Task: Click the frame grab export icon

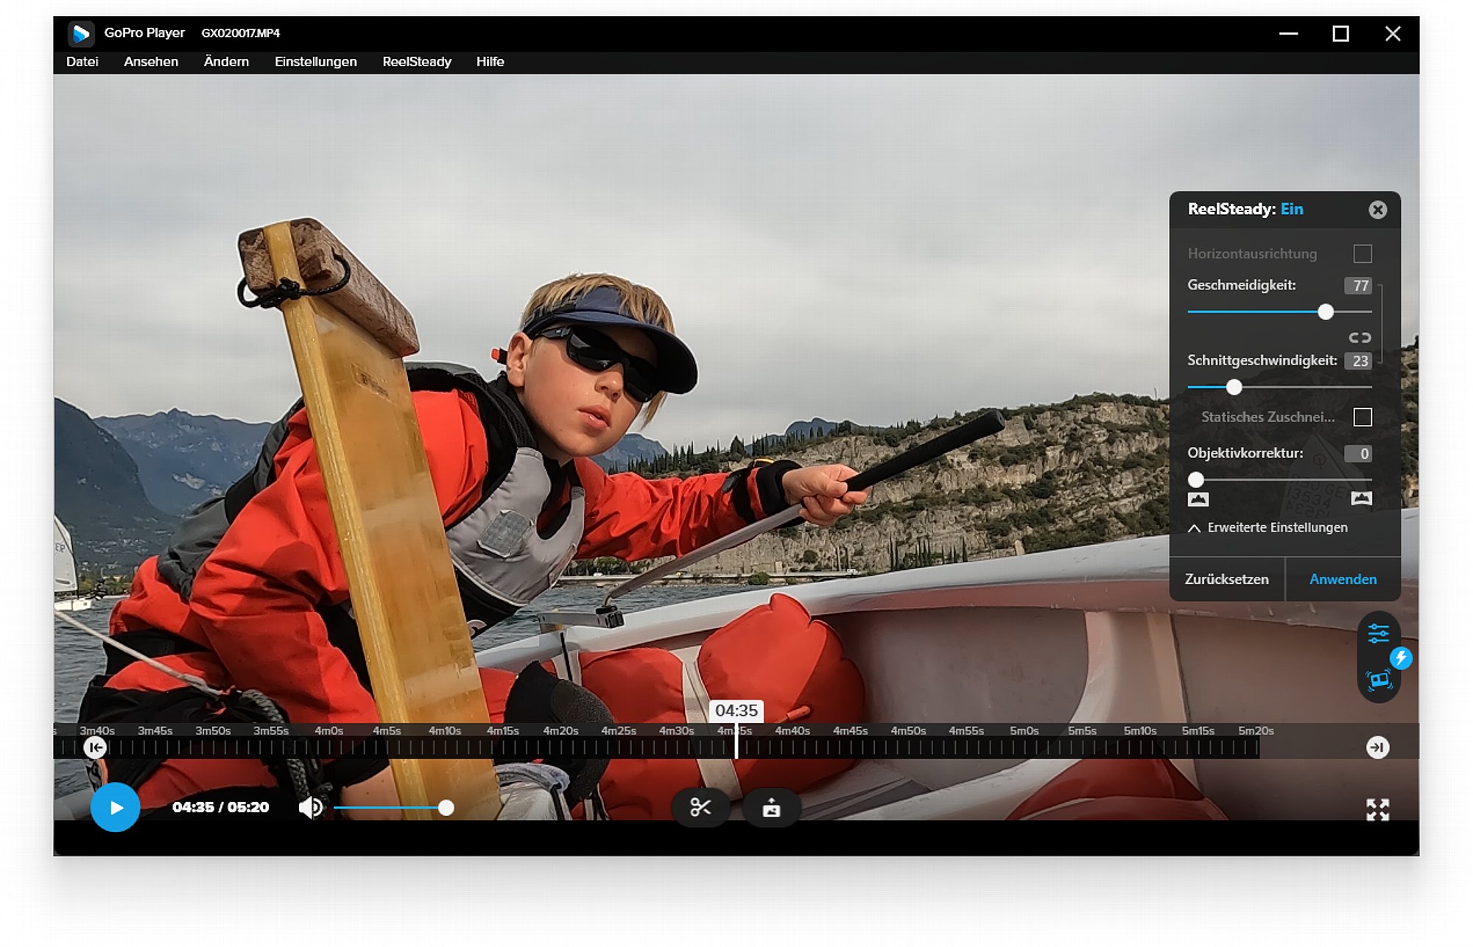Action: pyautogui.click(x=771, y=808)
